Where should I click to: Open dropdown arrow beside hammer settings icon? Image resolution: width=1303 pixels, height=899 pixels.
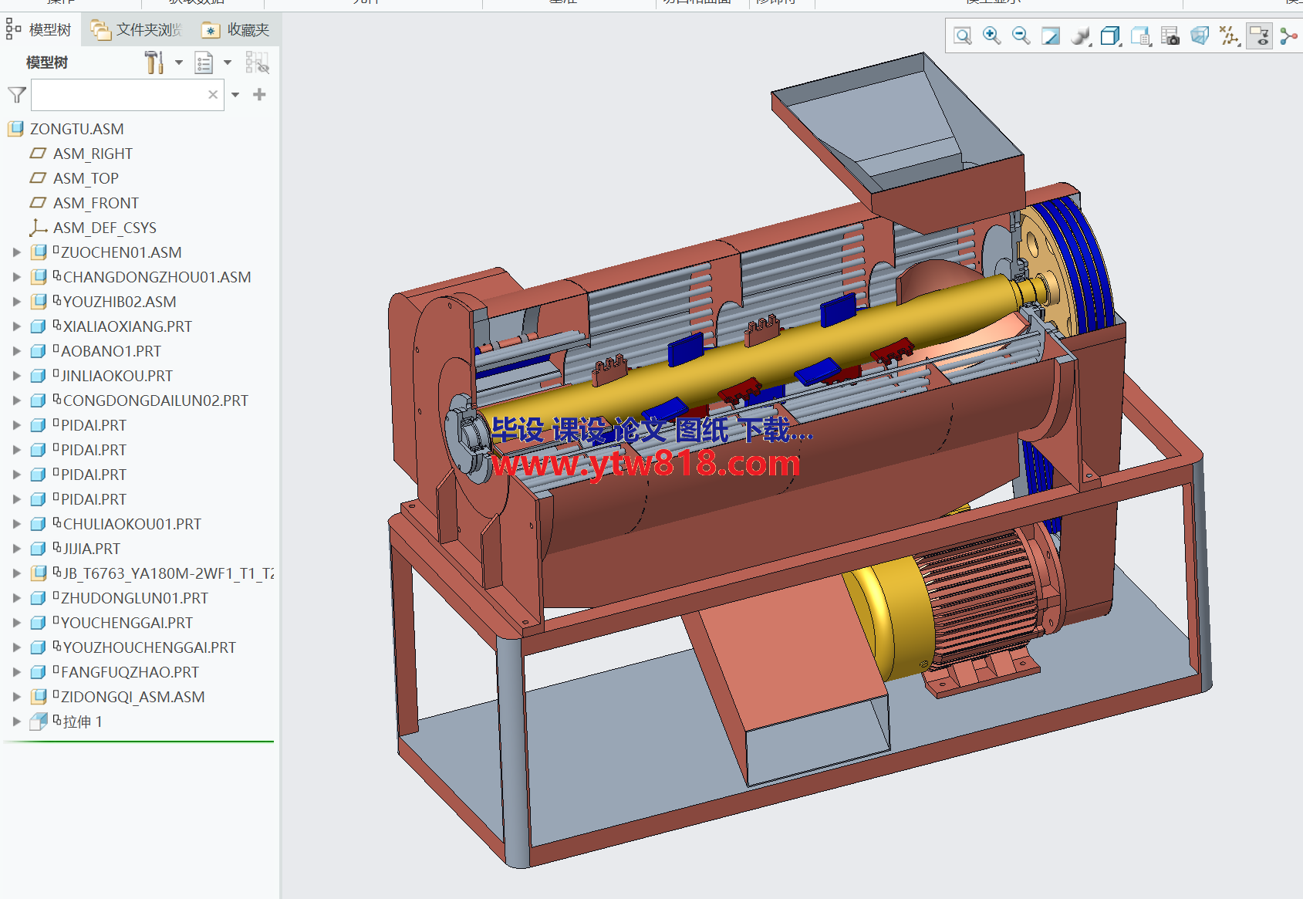(x=179, y=63)
